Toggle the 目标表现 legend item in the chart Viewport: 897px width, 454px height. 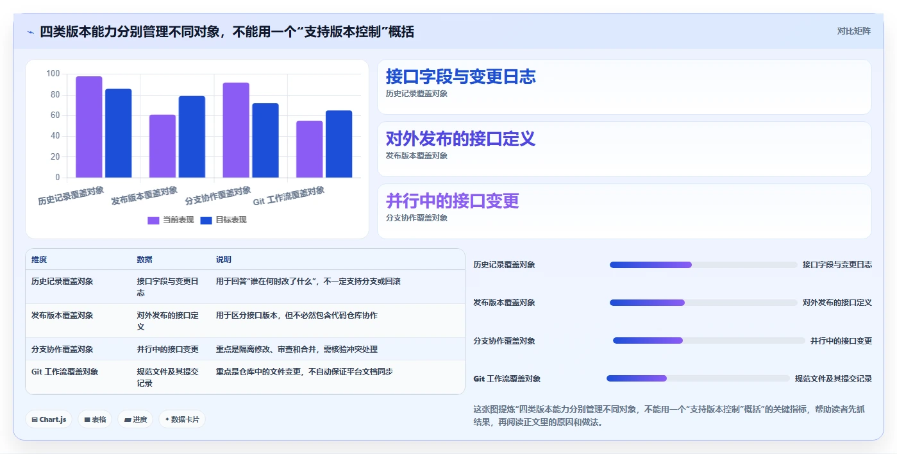click(x=223, y=220)
